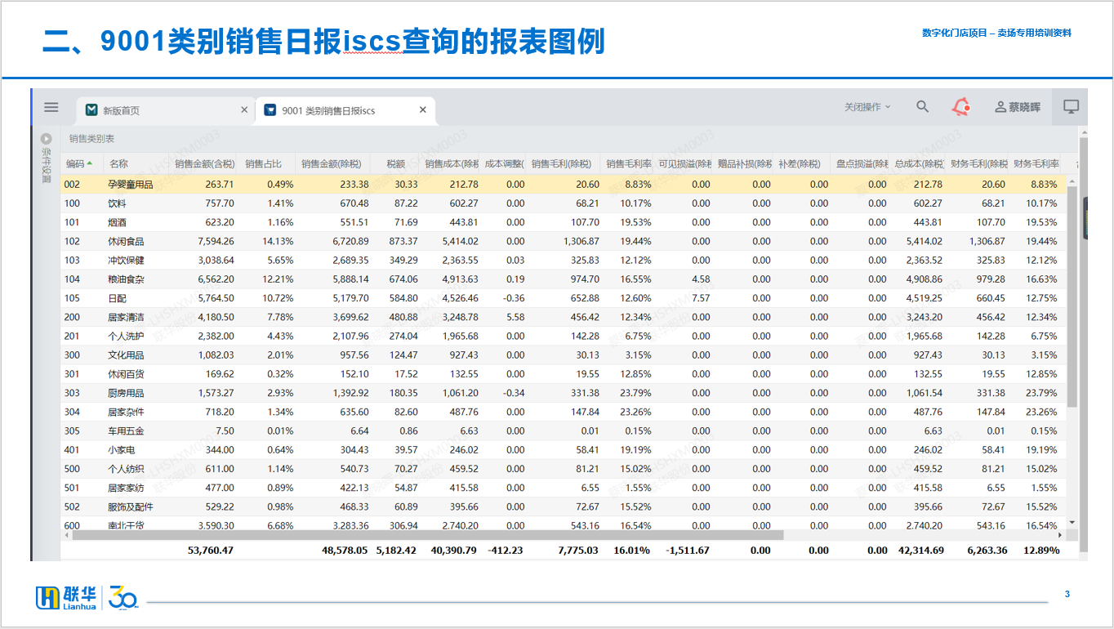Click the vertical scrollbar down arrow
Screen dimensions: 1114x629
pos(1072,523)
